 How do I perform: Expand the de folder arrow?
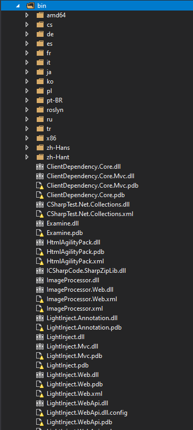coord(27,34)
